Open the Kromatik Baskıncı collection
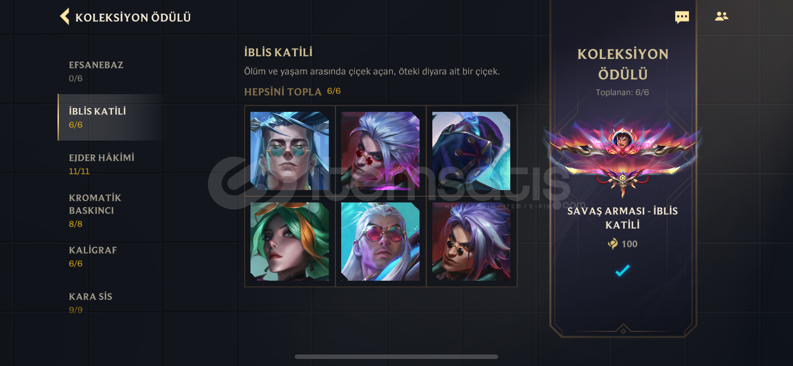Viewport: 793px width, 366px height. point(110,210)
